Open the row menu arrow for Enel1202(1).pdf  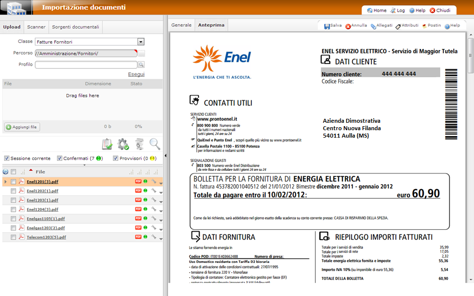(x=161, y=193)
